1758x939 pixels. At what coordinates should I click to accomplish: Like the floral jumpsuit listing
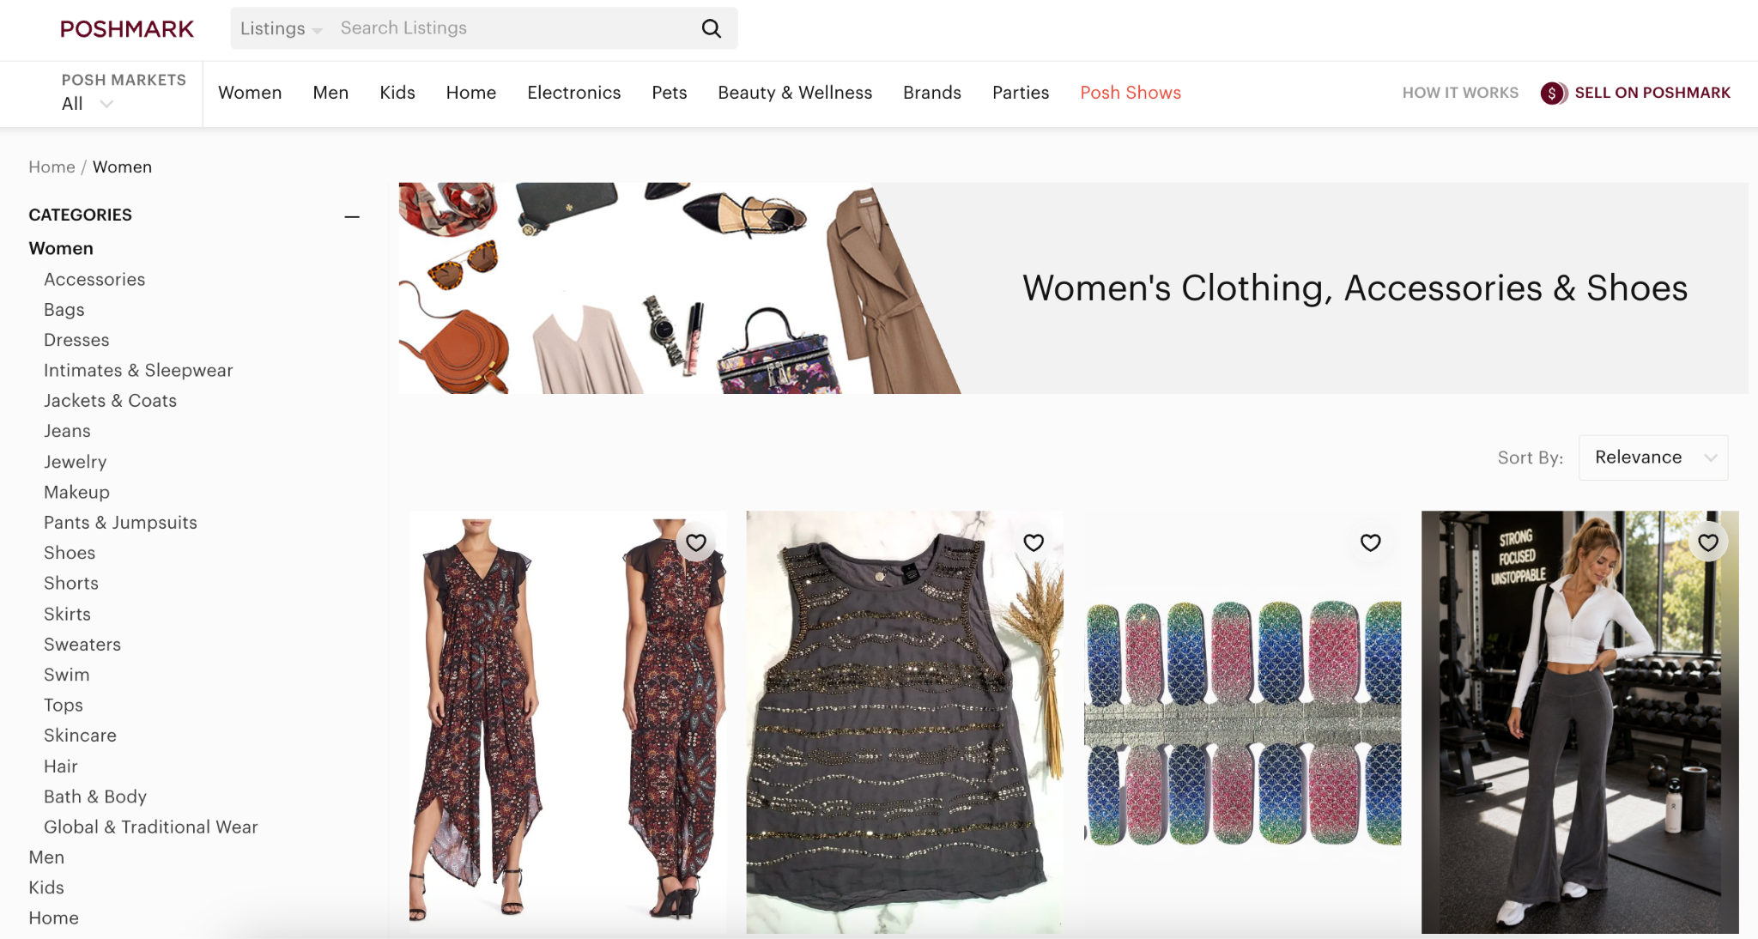(x=696, y=542)
